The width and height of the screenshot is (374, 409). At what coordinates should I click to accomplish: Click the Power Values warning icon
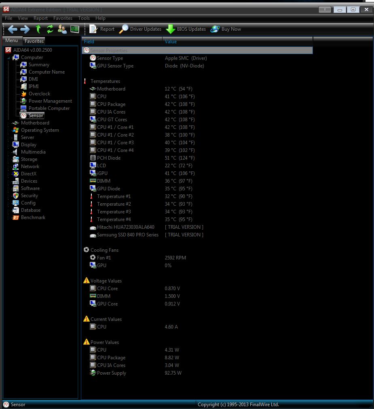pyautogui.click(x=87, y=342)
